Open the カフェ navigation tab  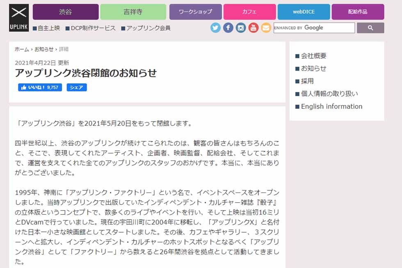tap(249, 12)
